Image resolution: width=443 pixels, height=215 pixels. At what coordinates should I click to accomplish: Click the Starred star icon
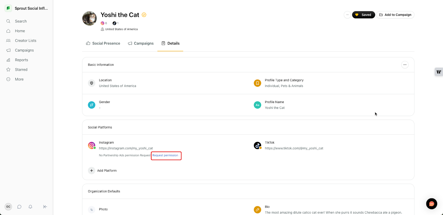pyautogui.click(x=8, y=70)
